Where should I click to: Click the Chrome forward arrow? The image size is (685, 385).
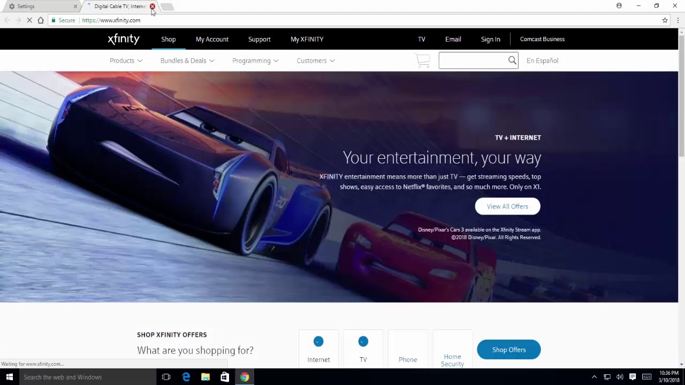click(x=18, y=20)
